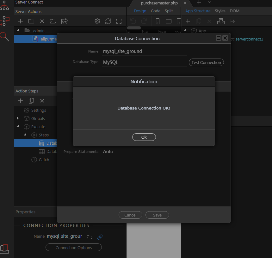Add a new action step with plus icon
The image size is (272, 258).
click(21, 101)
